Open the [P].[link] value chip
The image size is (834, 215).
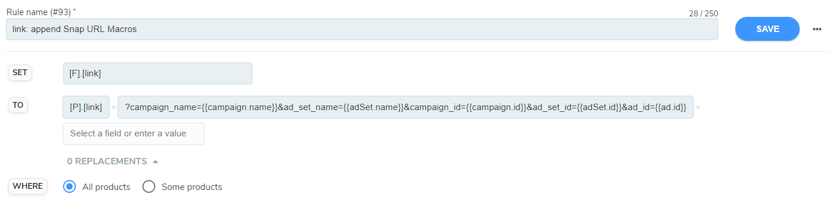86,107
